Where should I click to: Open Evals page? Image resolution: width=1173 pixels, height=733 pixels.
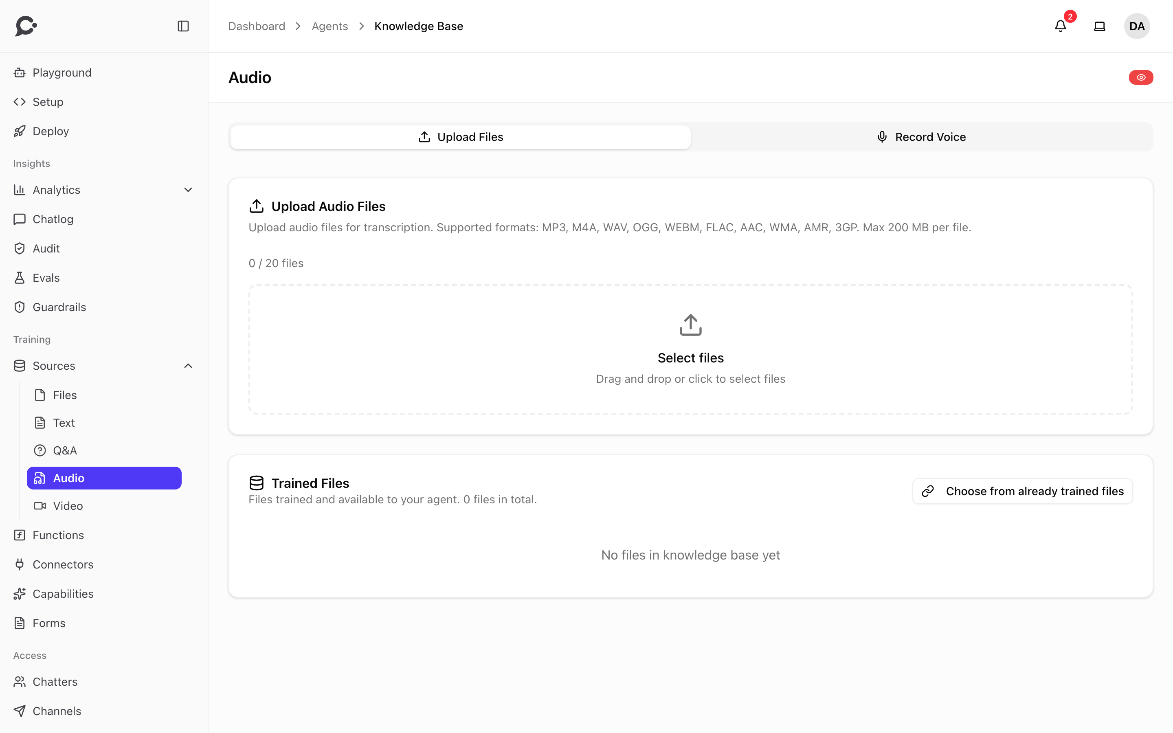tap(104, 278)
